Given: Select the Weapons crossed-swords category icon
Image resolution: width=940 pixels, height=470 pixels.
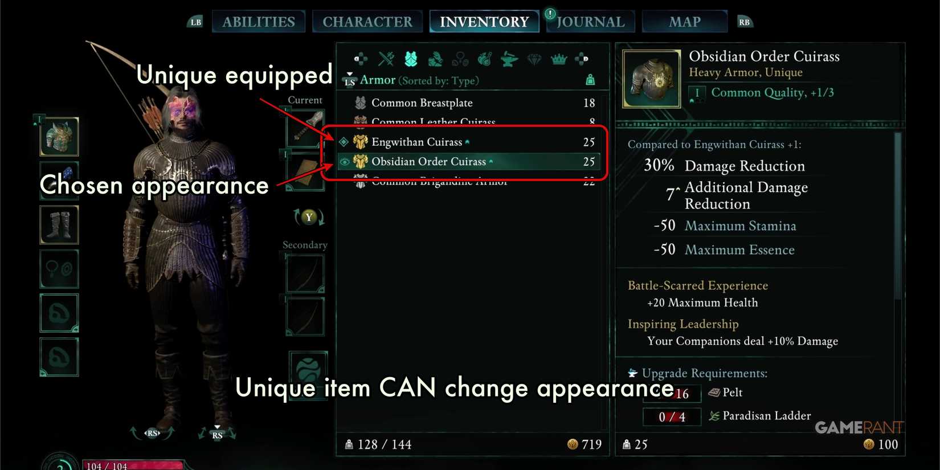Looking at the screenshot, I should coord(386,59).
